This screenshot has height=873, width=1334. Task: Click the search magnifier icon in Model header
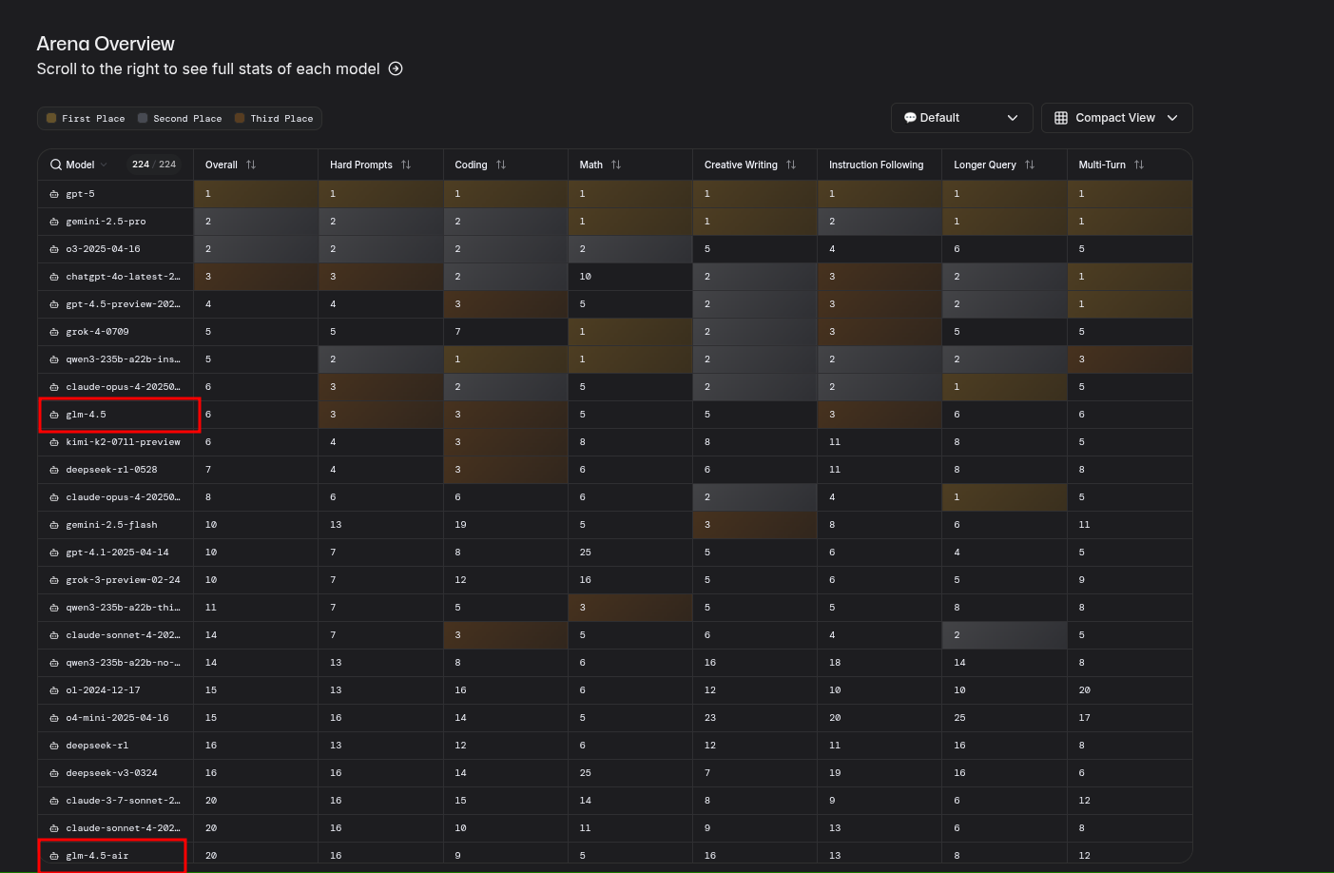coord(56,165)
